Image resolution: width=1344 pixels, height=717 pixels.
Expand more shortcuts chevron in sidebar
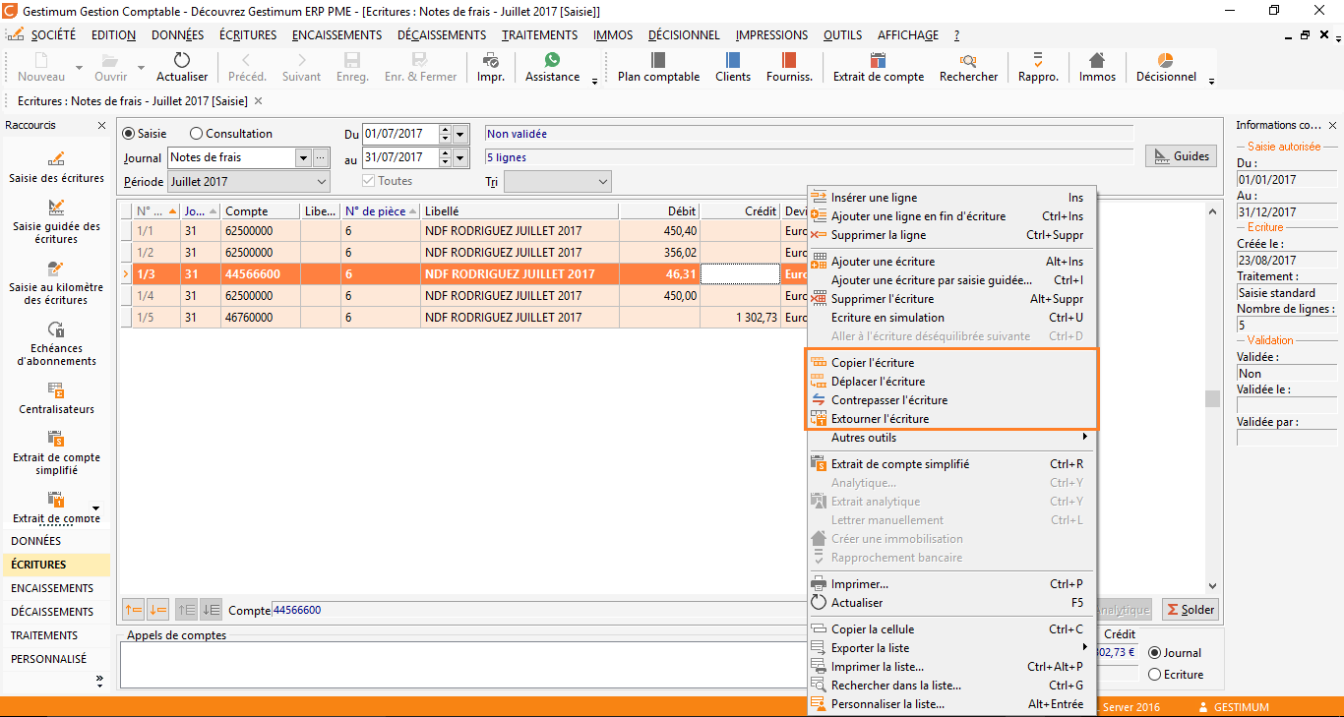click(x=98, y=680)
